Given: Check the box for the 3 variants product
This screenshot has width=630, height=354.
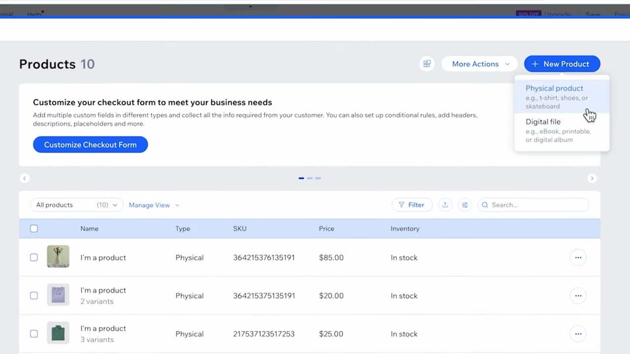Looking at the screenshot, I should click(34, 334).
